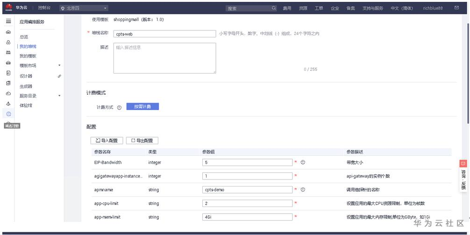
Task: Open the 北京四 region dropdown
Action: pyautogui.click(x=84, y=8)
